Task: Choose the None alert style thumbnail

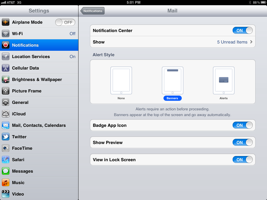Action: (121, 80)
